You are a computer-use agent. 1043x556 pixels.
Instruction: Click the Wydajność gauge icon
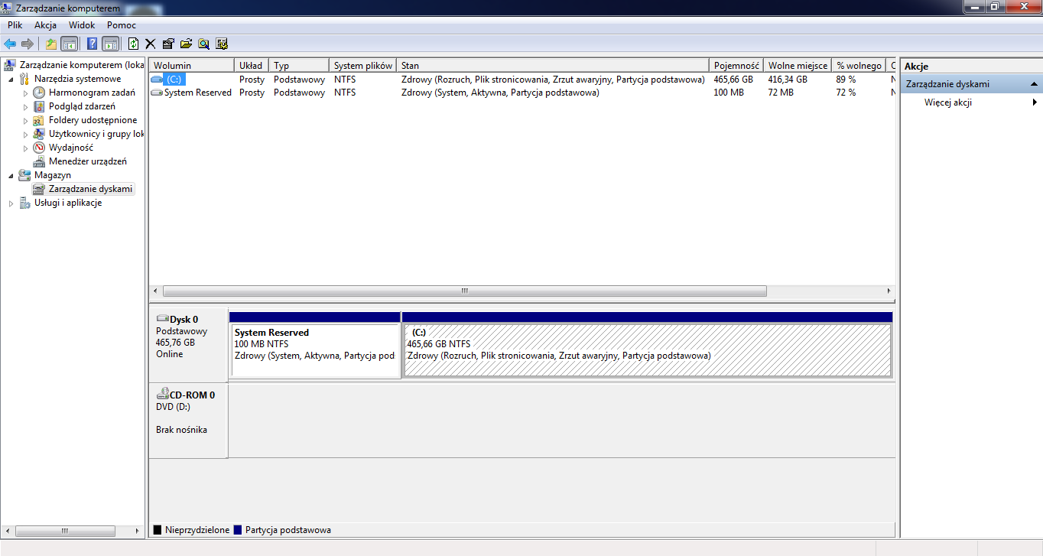(39, 148)
